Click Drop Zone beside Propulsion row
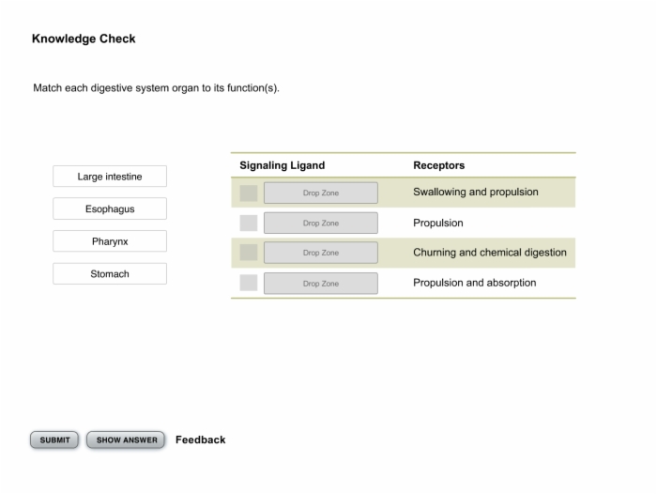The height and width of the screenshot is (494, 657). [321, 224]
